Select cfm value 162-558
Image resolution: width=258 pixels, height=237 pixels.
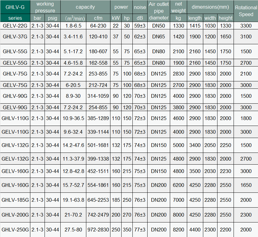(98, 63)
